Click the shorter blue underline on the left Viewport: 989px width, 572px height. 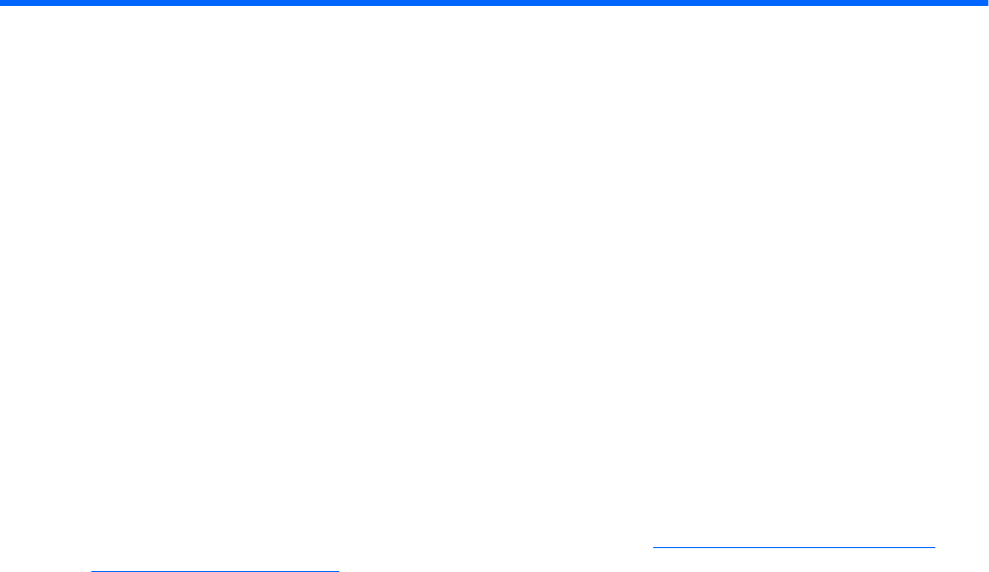[x=215, y=571]
